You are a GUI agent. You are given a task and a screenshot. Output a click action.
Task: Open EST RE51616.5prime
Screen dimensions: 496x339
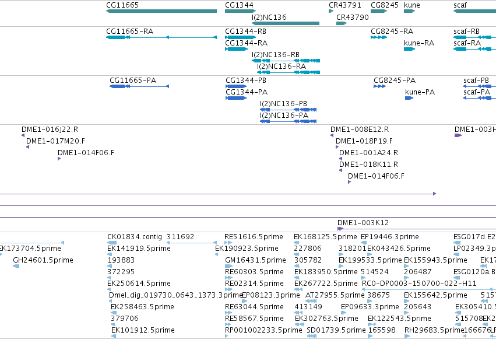tap(254, 237)
